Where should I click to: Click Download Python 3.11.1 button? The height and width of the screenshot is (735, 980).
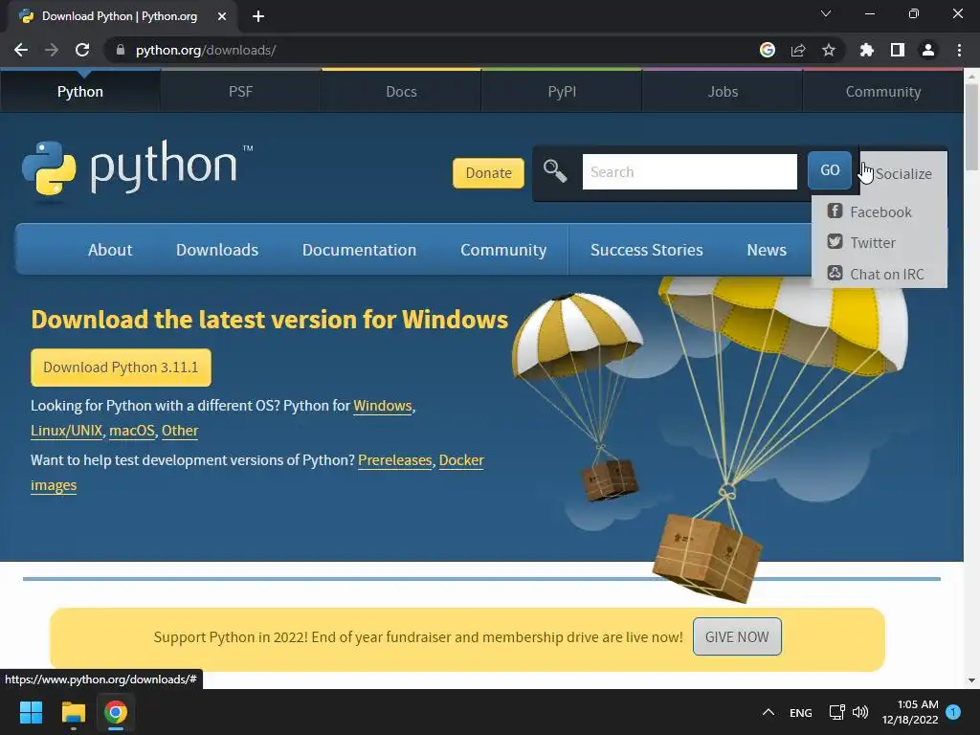pyautogui.click(x=121, y=367)
